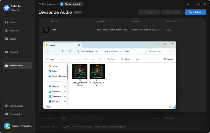
Task: Click Explorer back arrow
Action: [x=48, y=51]
